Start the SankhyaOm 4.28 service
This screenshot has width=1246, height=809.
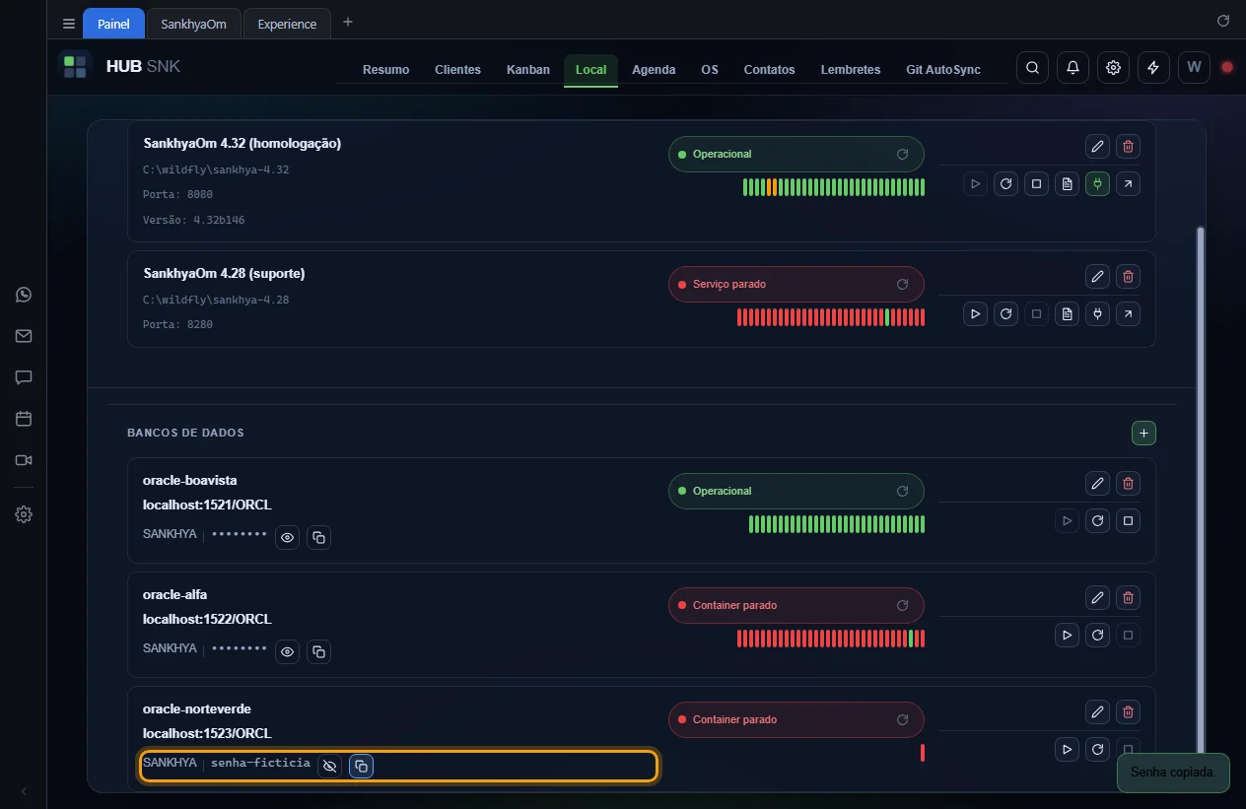[x=975, y=314]
